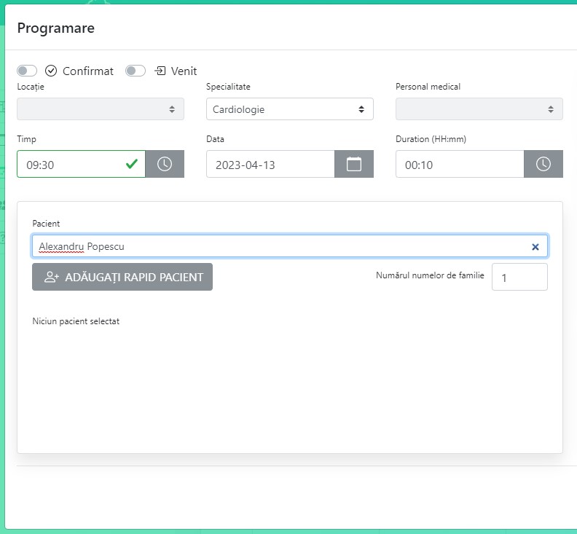Image resolution: width=577 pixels, height=534 pixels.
Task: Click the Programare dialog title
Action: (56, 28)
